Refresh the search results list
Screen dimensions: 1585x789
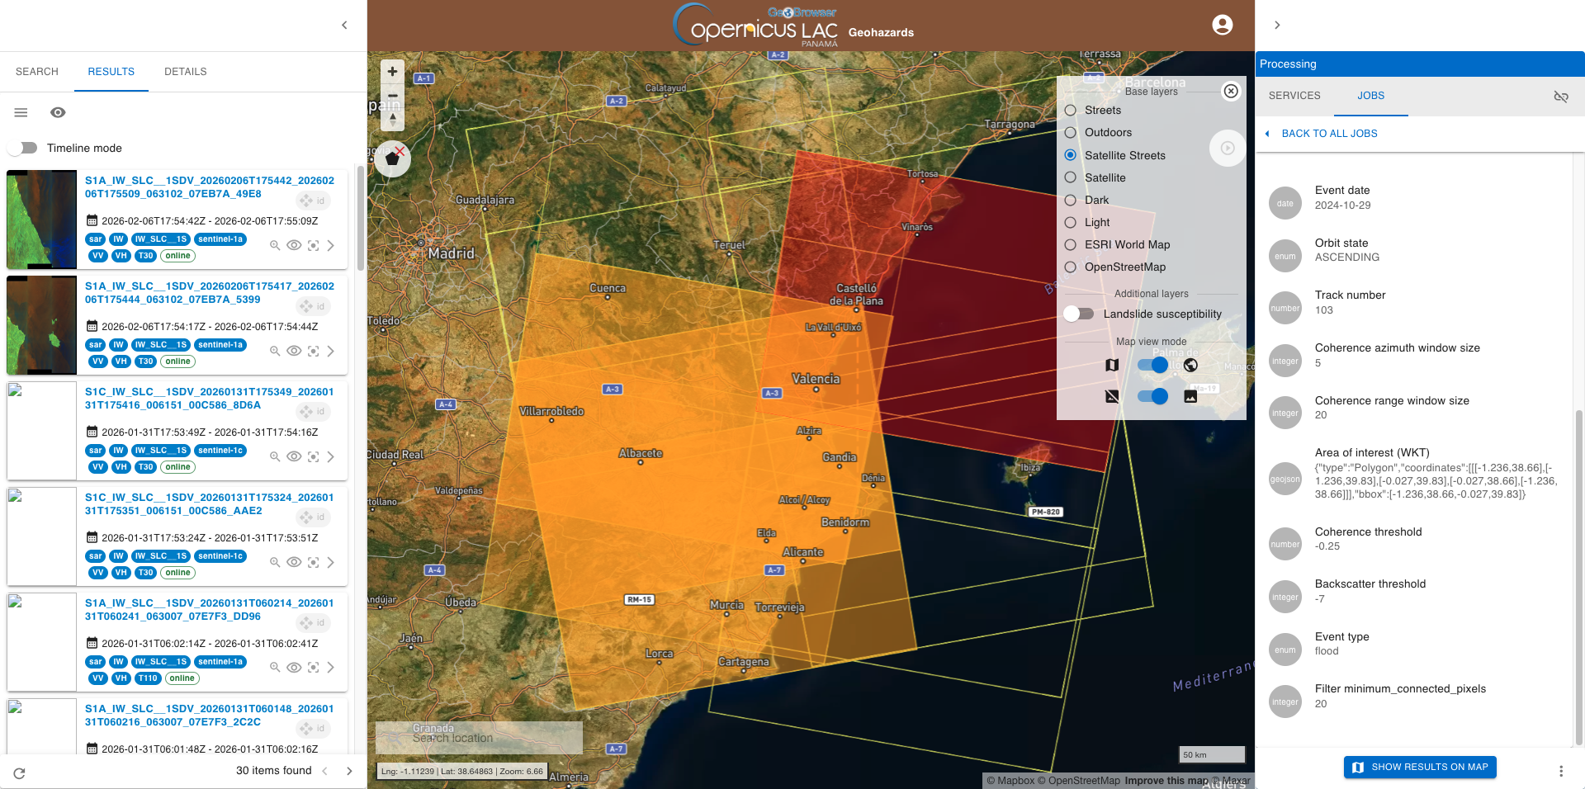(19, 773)
